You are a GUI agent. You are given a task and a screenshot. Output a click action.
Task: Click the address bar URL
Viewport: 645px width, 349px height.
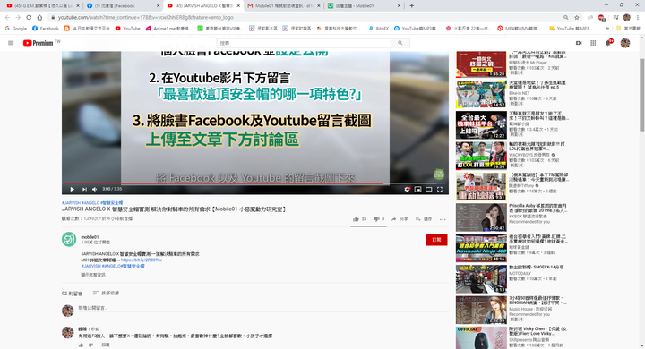[146, 17]
